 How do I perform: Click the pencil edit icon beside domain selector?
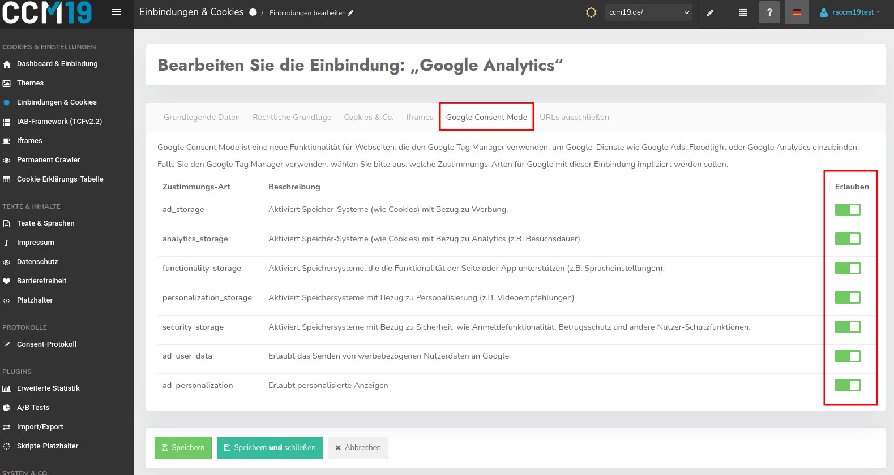click(x=710, y=12)
